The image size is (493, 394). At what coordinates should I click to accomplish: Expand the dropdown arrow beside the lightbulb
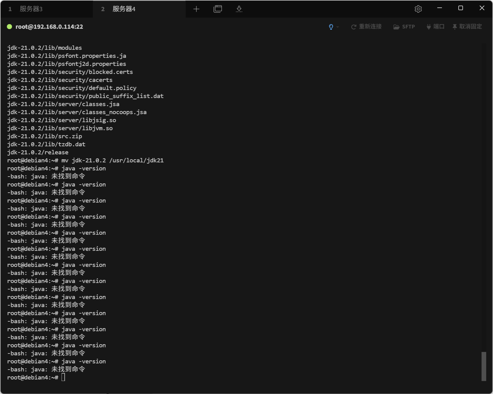click(338, 27)
